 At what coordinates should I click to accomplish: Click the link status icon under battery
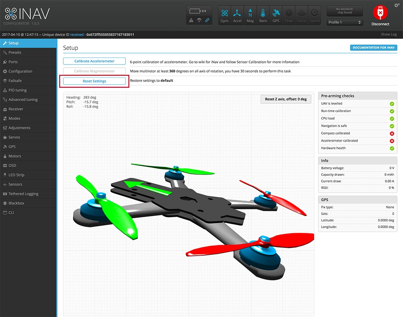pyautogui.click(x=207, y=20)
